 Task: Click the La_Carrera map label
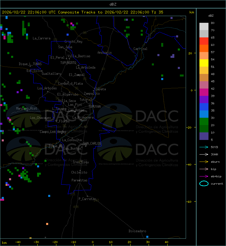pos(41,38)
